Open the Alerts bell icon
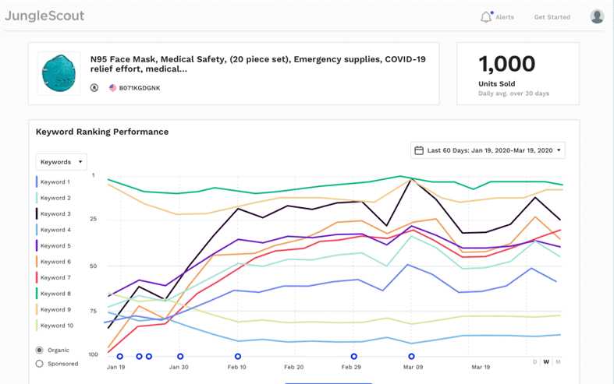 [x=486, y=16]
